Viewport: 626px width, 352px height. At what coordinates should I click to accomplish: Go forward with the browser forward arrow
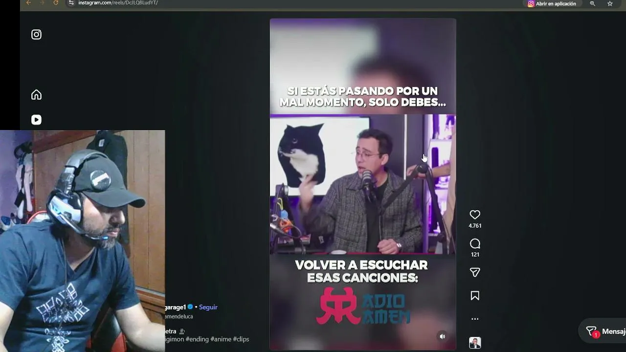pyautogui.click(x=42, y=3)
